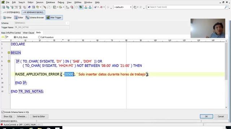Click END TR_INS_NOTAS; on line 12
231x129 pixels.
27,91
